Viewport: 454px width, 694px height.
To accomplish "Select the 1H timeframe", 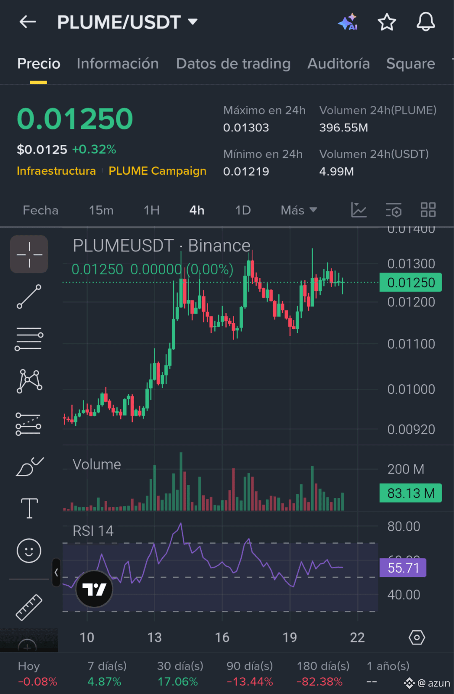I will 152,210.
